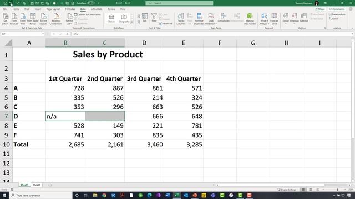Switch to the Insert tab
This screenshot has height=199, width=355.
[38, 9]
